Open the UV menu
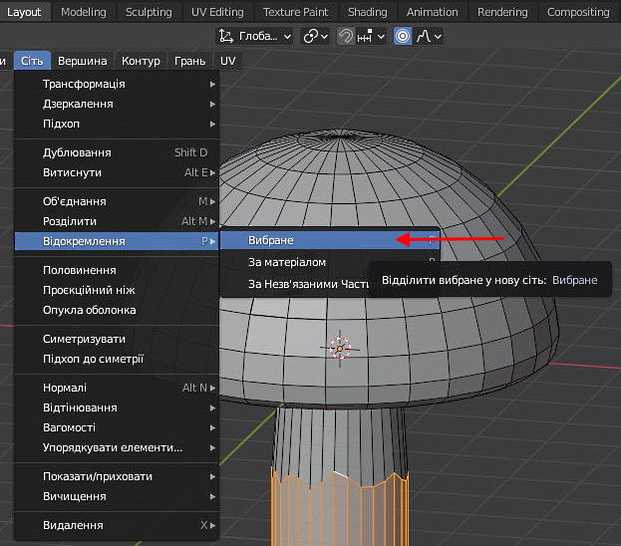The image size is (621, 546). [x=227, y=61]
